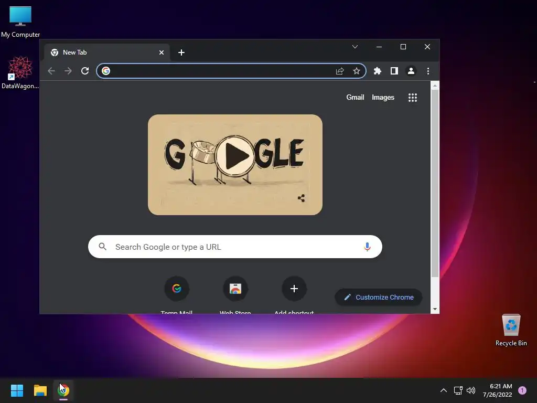
Task: Open the Chrome profile avatar
Action: pos(411,71)
